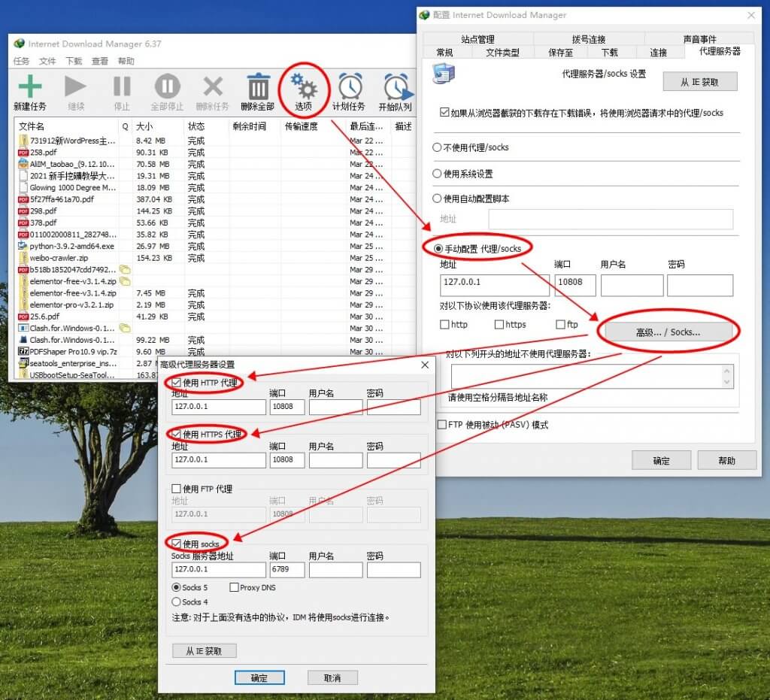The width and height of the screenshot is (770, 700).
Task: Toggle 使用 socks checkbox
Action: point(176,544)
